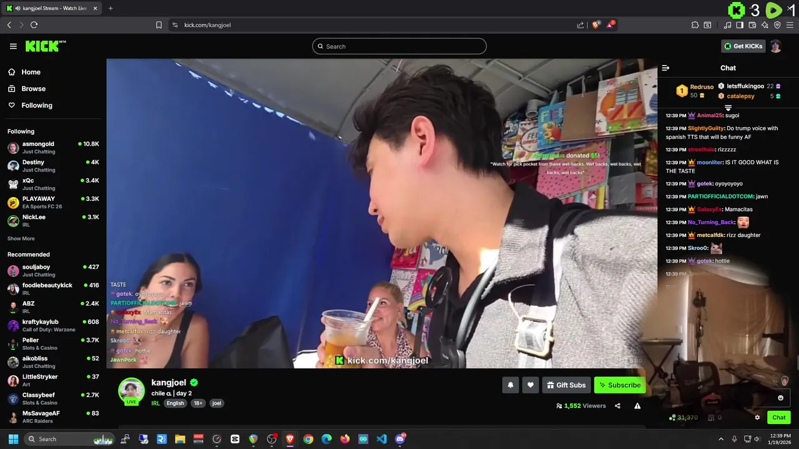
Task: Go back in browser history
Action: pos(9,25)
